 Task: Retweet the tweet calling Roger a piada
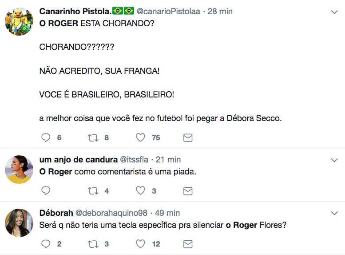[x=93, y=191]
